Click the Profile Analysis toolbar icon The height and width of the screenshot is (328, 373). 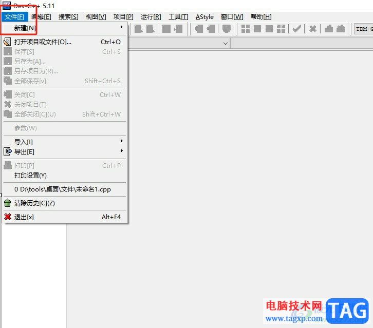329,29
